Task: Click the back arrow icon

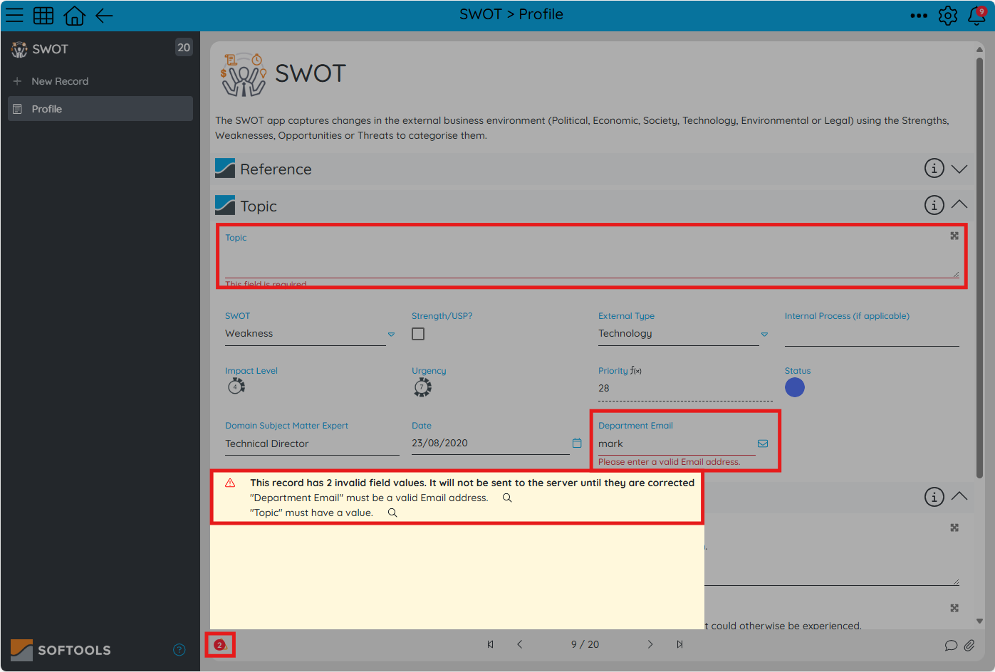Action: (x=104, y=15)
